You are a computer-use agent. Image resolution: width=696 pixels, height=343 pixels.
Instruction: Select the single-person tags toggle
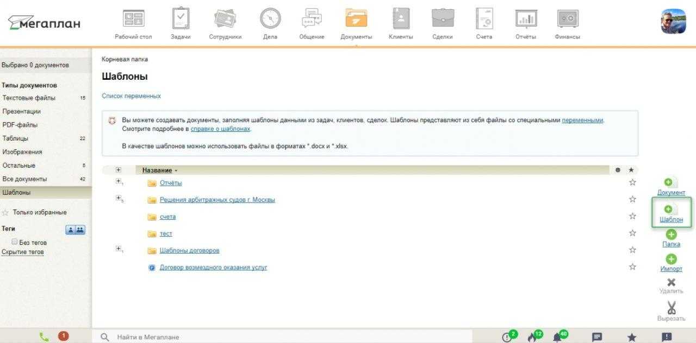(70, 230)
